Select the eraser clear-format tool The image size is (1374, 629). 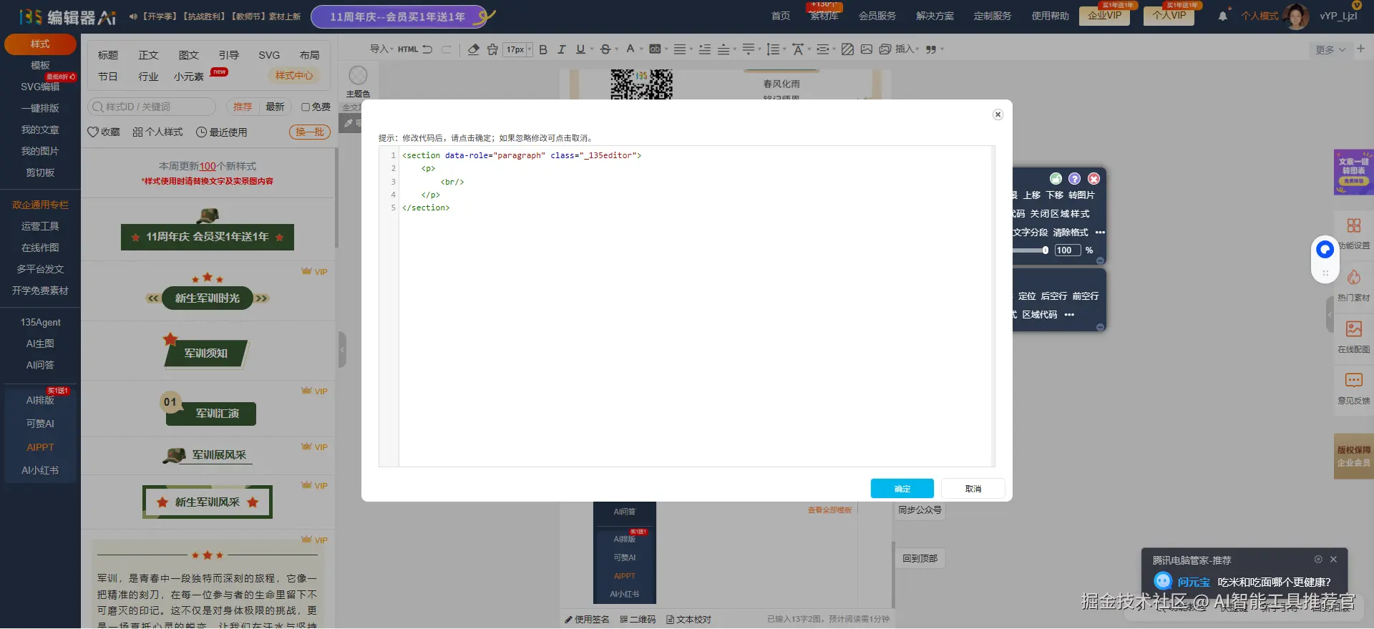tap(473, 49)
